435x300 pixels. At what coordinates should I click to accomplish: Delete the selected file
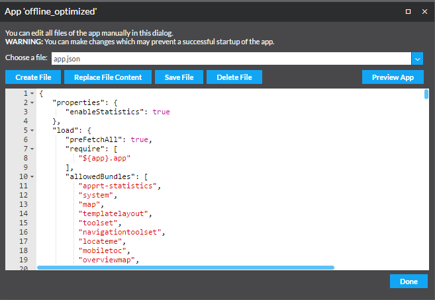(x=234, y=77)
